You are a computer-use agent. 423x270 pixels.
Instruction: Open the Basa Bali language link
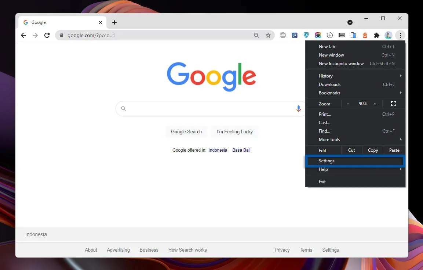pyautogui.click(x=241, y=150)
